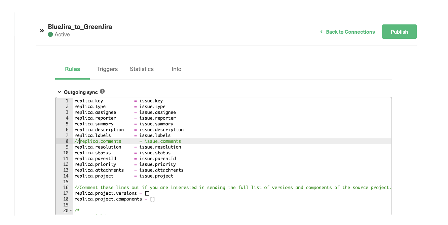Click the Active status label
448x225 pixels.
(x=62, y=34)
